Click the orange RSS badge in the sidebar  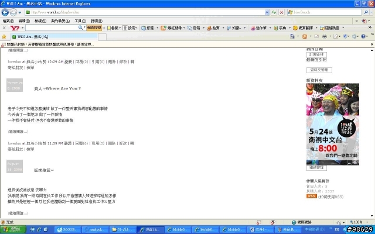tap(311, 196)
